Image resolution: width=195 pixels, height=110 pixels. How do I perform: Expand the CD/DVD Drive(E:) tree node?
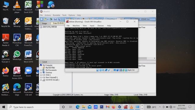click(41, 80)
